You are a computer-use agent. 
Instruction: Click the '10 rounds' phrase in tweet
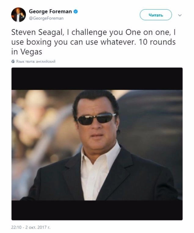pos(157,42)
